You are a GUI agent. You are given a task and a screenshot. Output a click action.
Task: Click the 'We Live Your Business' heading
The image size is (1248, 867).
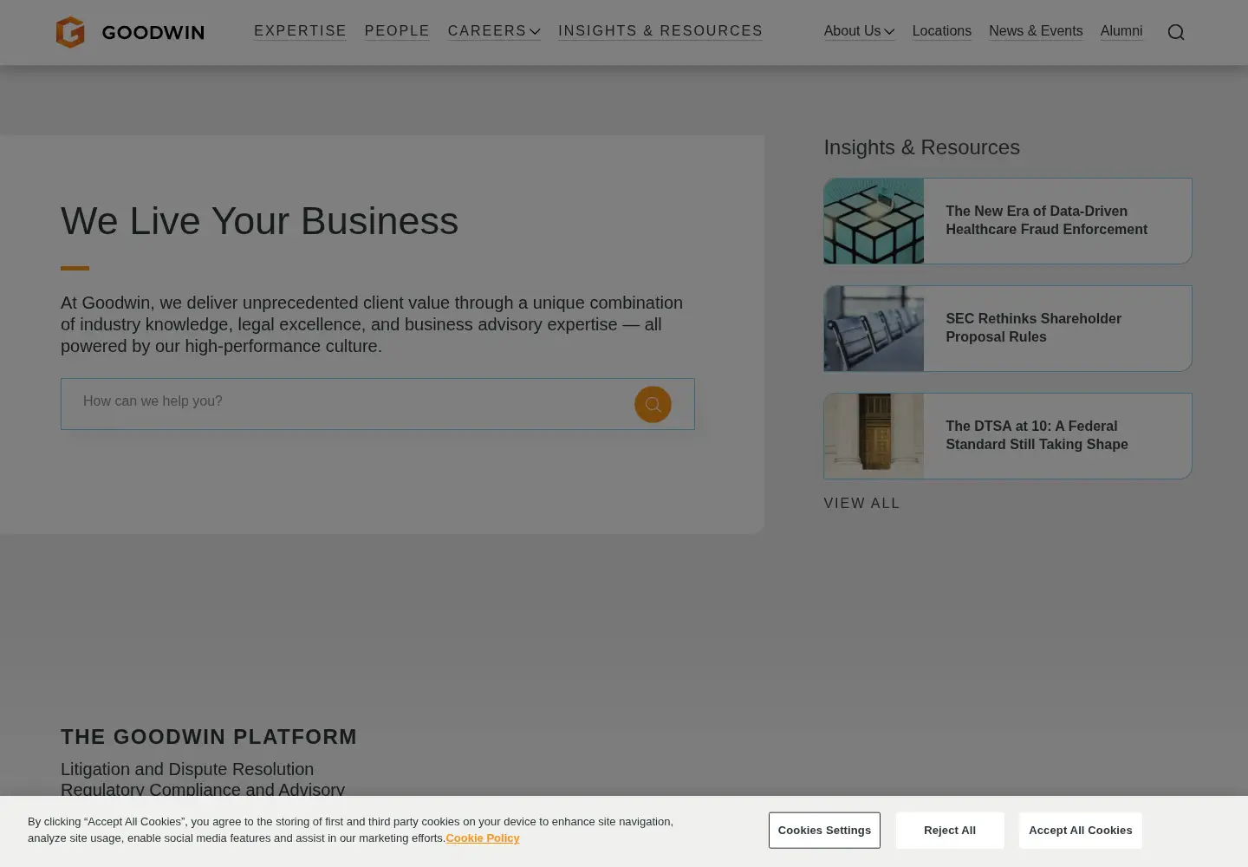pyautogui.click(x=259, y=221)
